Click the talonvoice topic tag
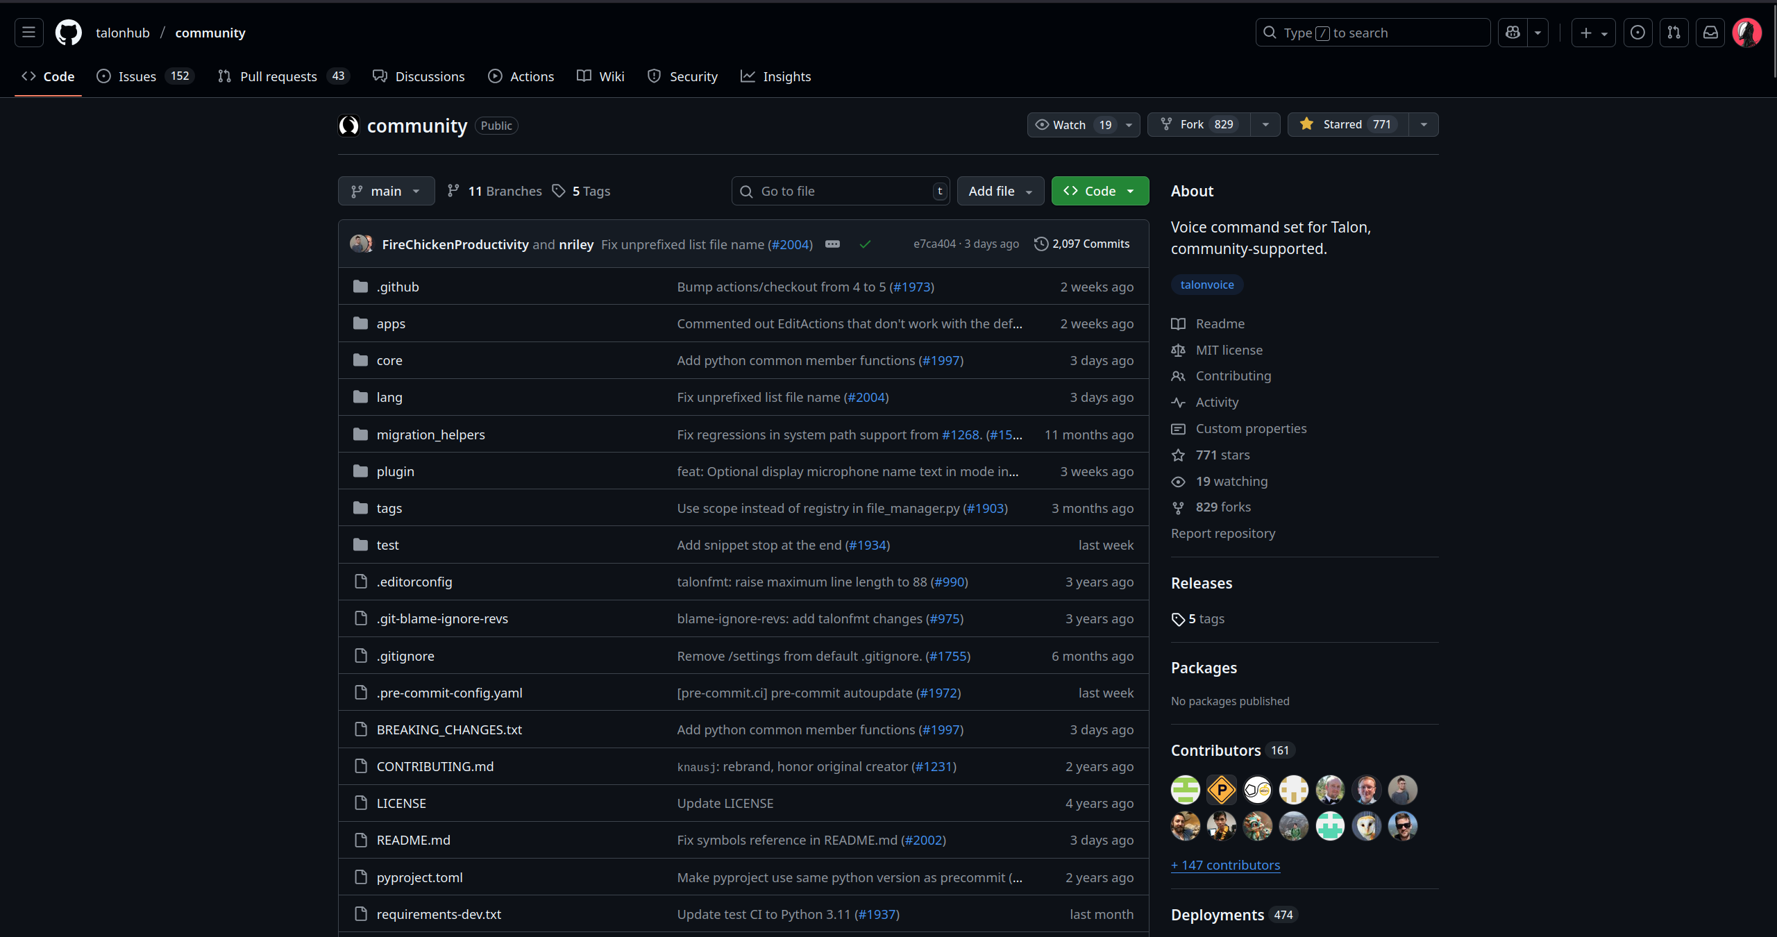This screenshot has height=937, width=1777. (x=1207, y=285)
